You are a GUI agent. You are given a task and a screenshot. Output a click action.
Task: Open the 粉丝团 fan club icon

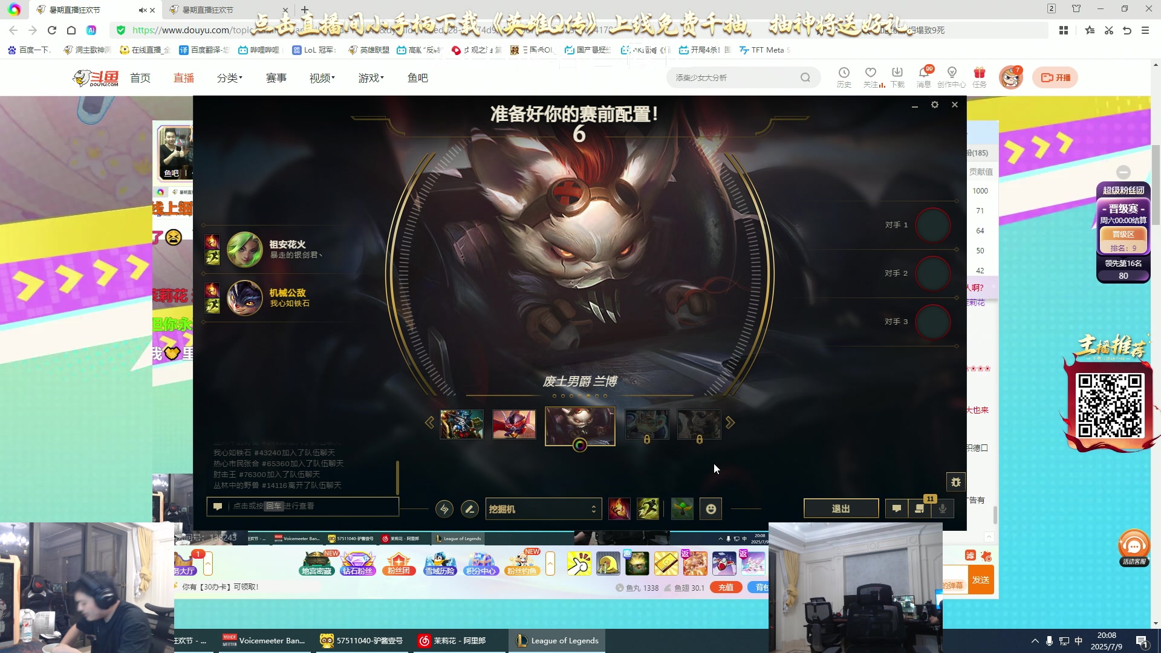(x=399, y=564)
